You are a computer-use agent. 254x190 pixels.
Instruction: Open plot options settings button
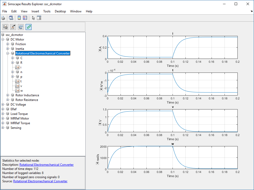tap(5, 27)
